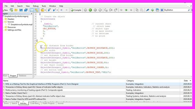Image resolution: width=195 pixels, height=109 pixels.
Task: Open a file with the yellow folder icon
Action: click(x=16, y=10)
